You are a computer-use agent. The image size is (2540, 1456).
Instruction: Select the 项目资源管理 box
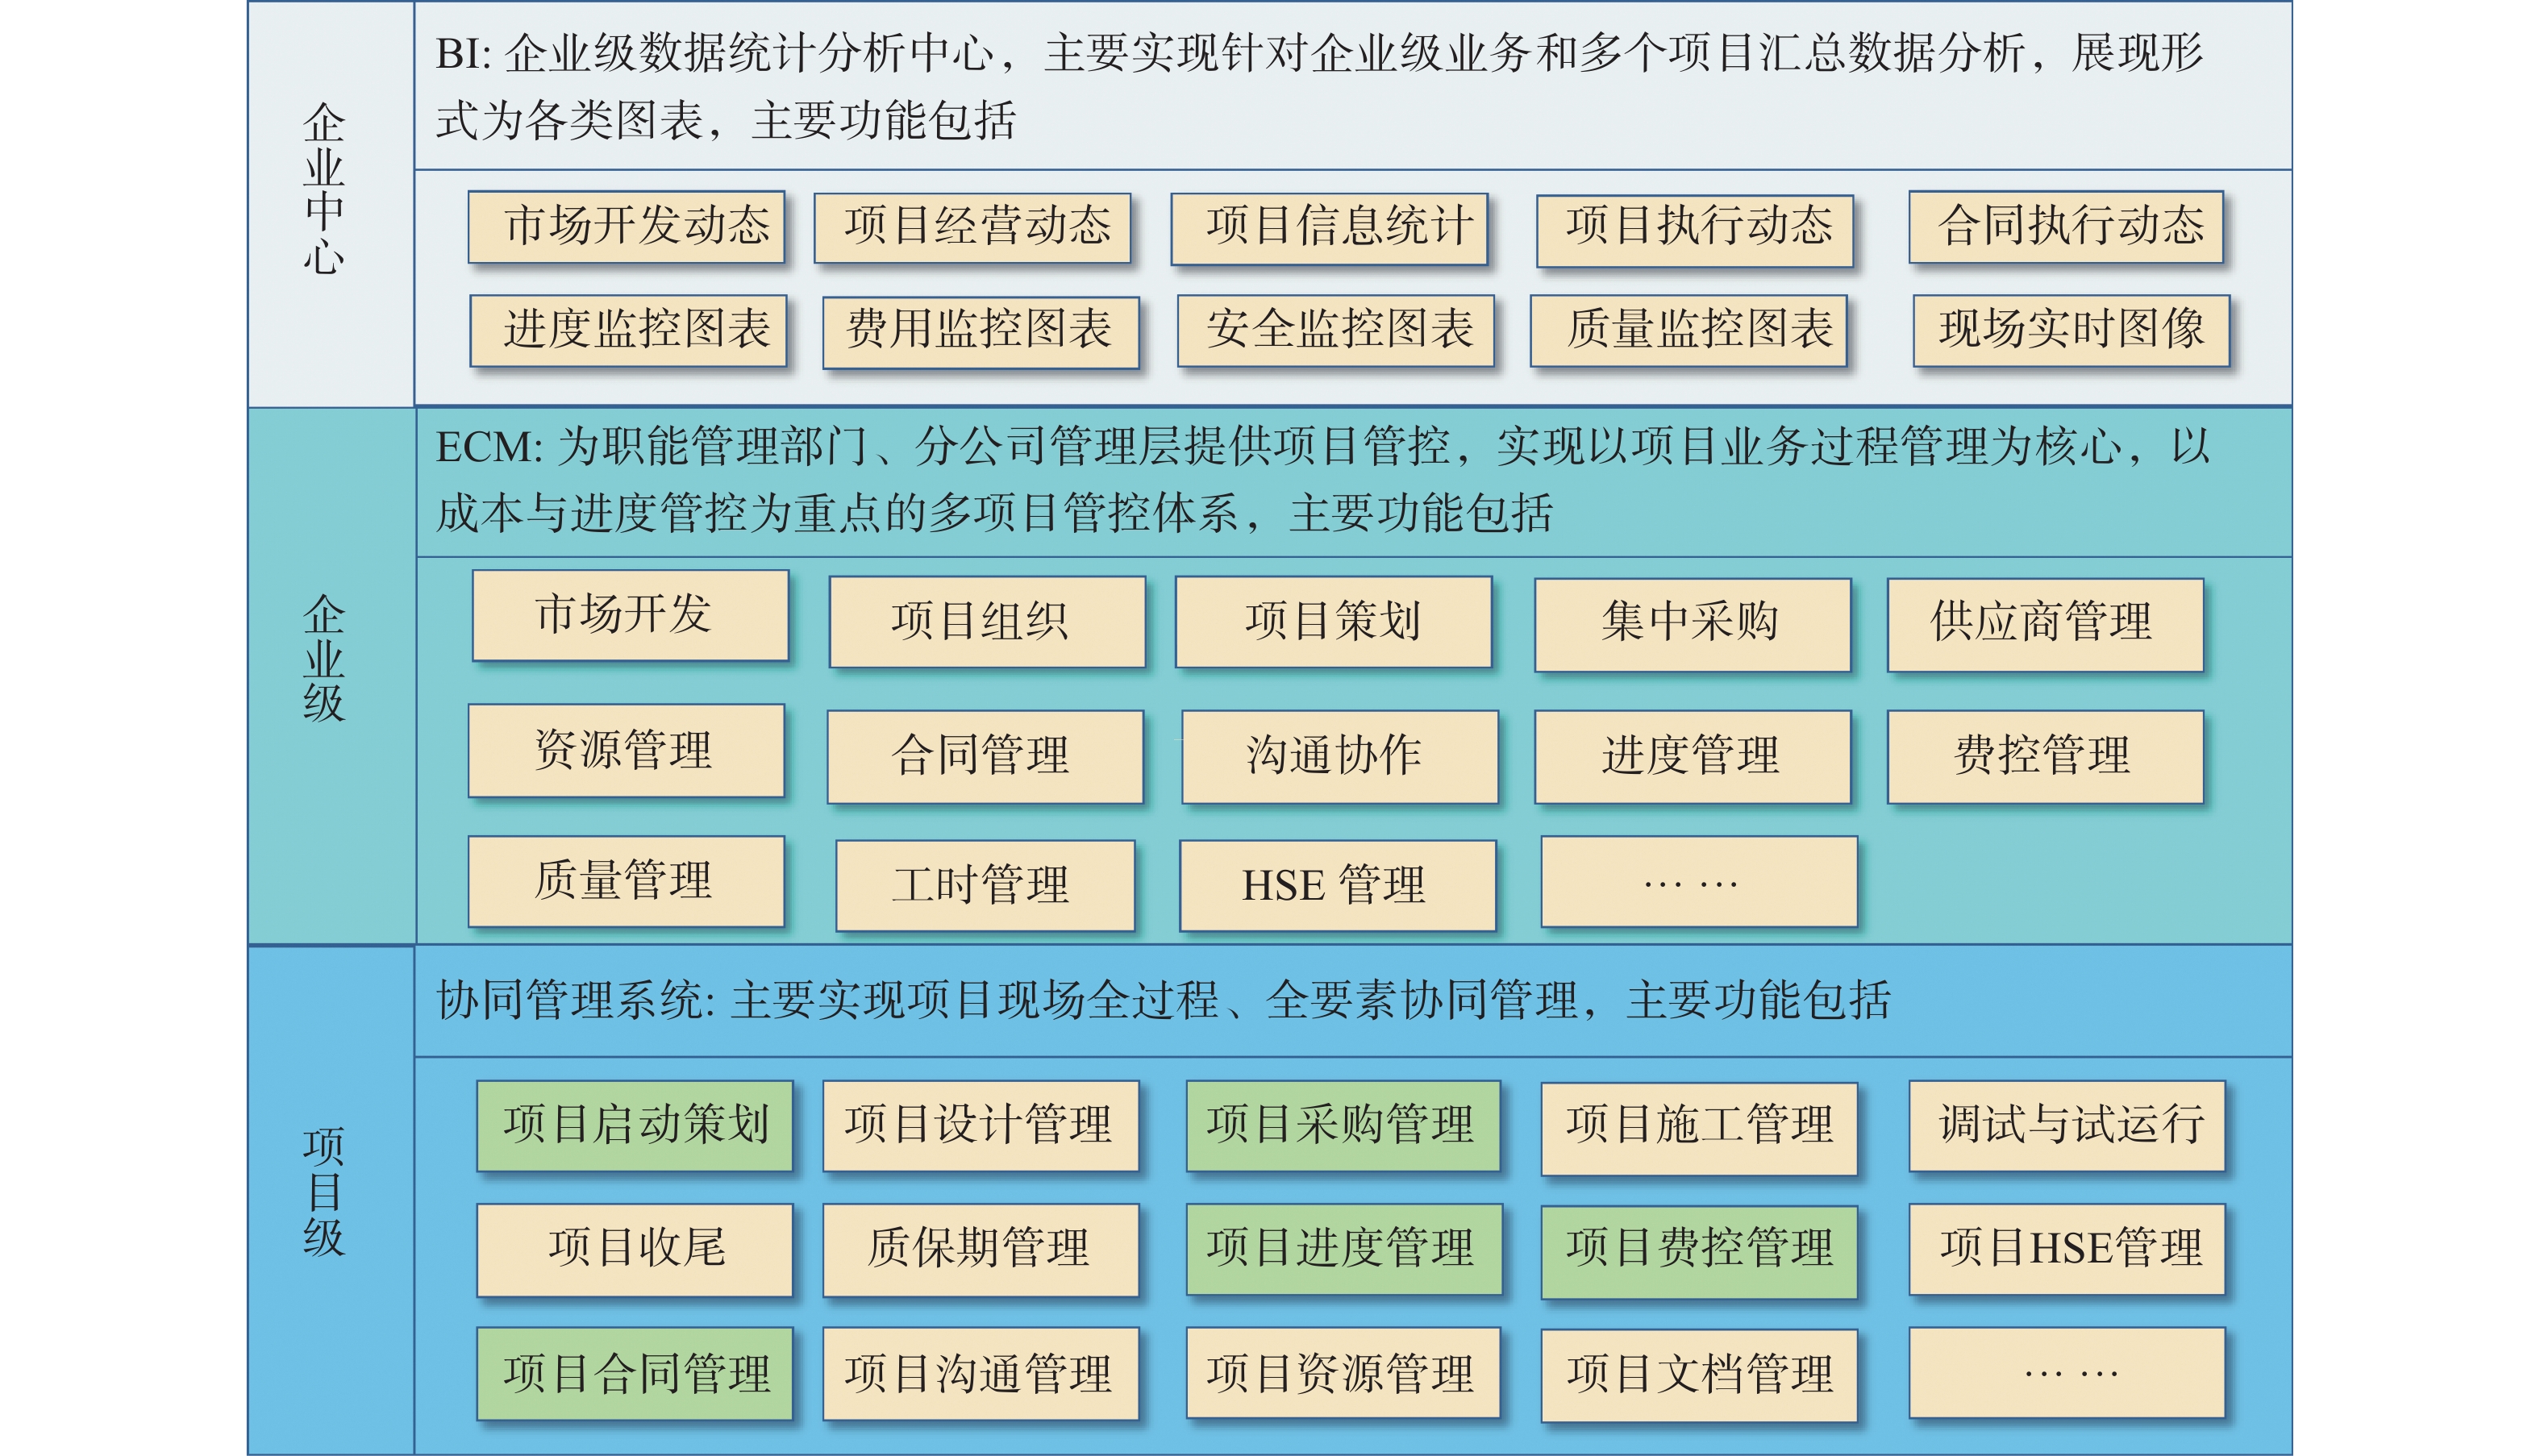tap(1343, 1374)
